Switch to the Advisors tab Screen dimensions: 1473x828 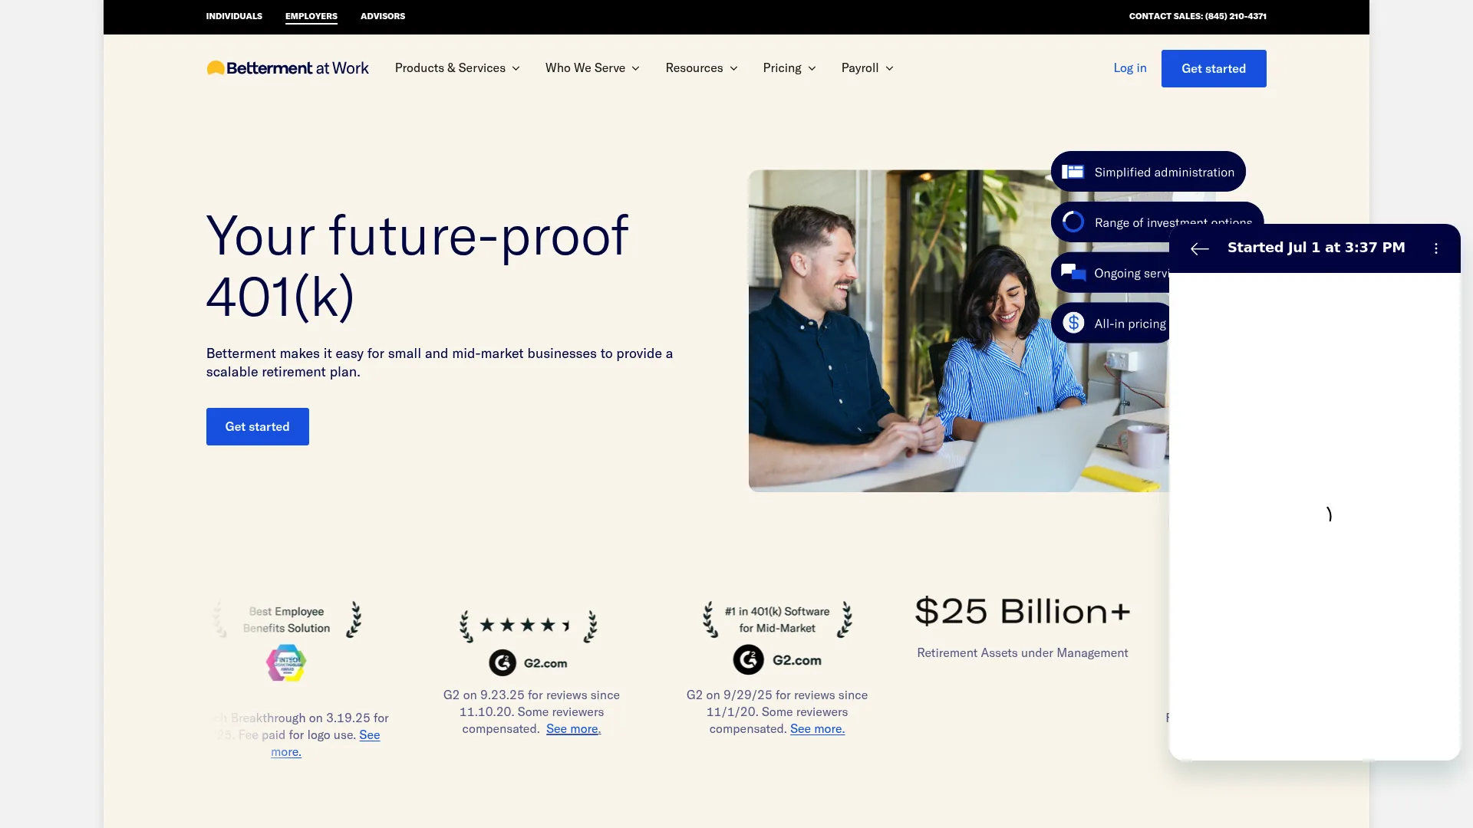coord(383,16)
